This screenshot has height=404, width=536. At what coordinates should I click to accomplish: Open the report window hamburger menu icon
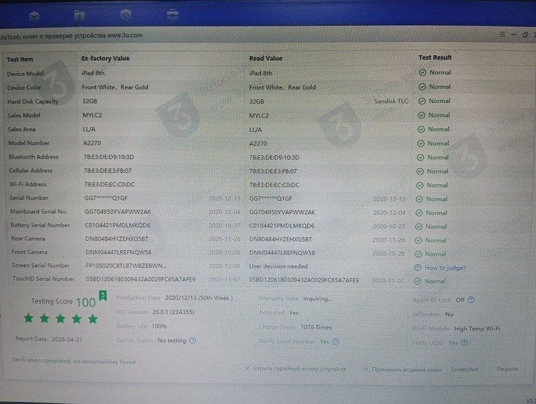coord(502,34)
